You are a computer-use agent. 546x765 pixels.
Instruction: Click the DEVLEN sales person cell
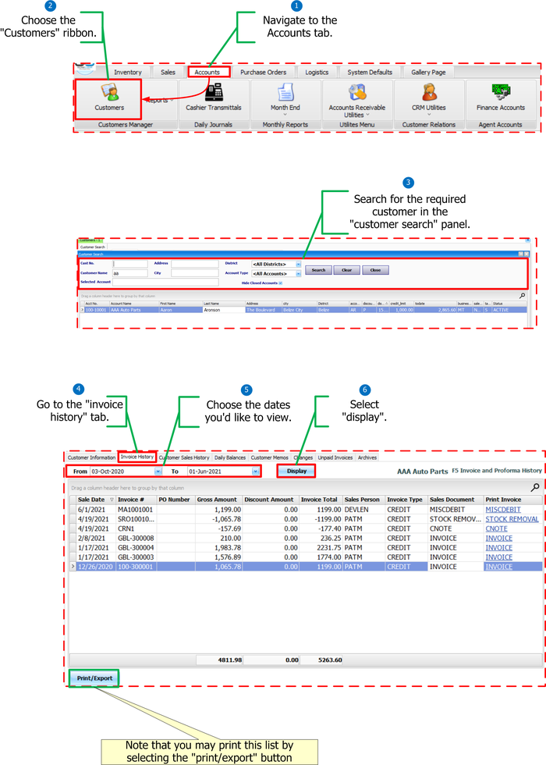pyautogui.click(x=363, y=509)
